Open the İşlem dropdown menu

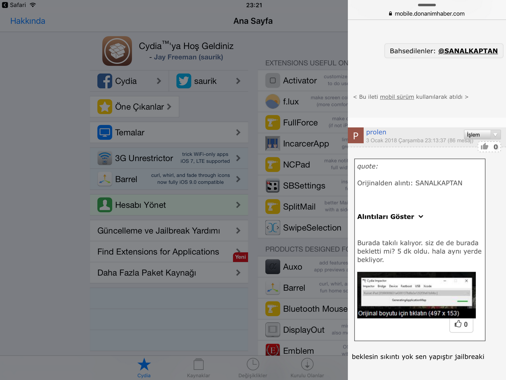tap(482, 134)
